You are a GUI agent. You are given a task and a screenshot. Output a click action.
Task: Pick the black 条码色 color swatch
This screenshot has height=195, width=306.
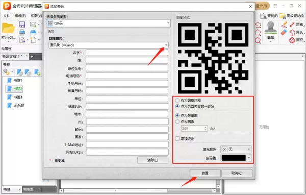(234, 158)
